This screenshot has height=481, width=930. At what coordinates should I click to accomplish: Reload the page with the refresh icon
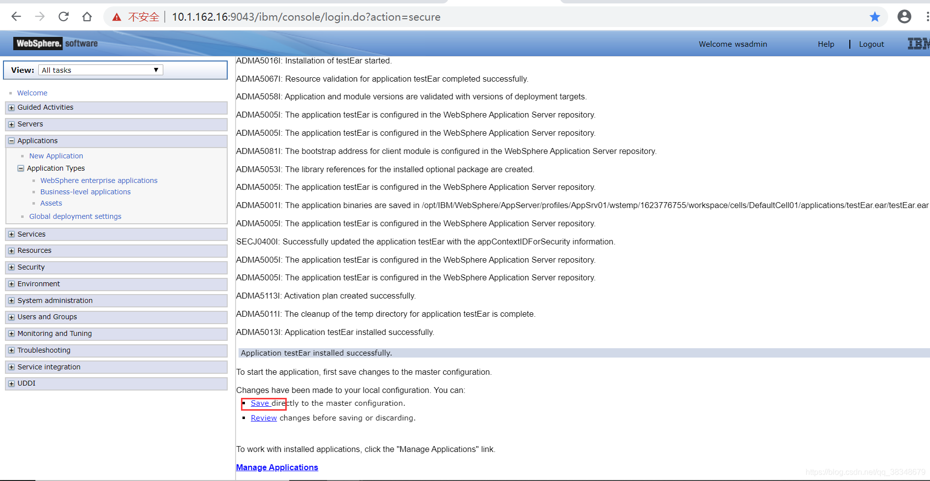[63, 17]
